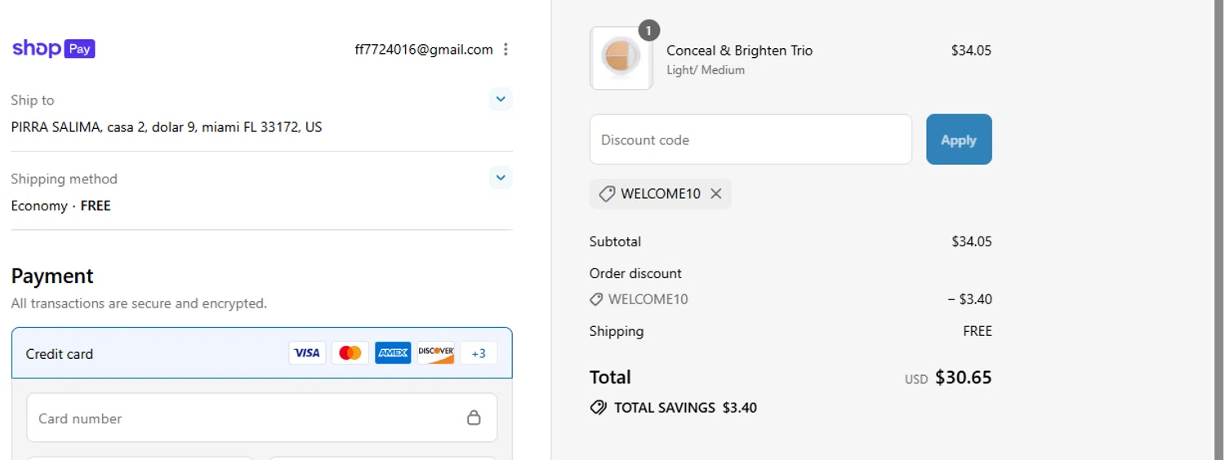This screenshot has height=460, width=1225.
Task: Click the Mastercard icon
Action: 350,352
